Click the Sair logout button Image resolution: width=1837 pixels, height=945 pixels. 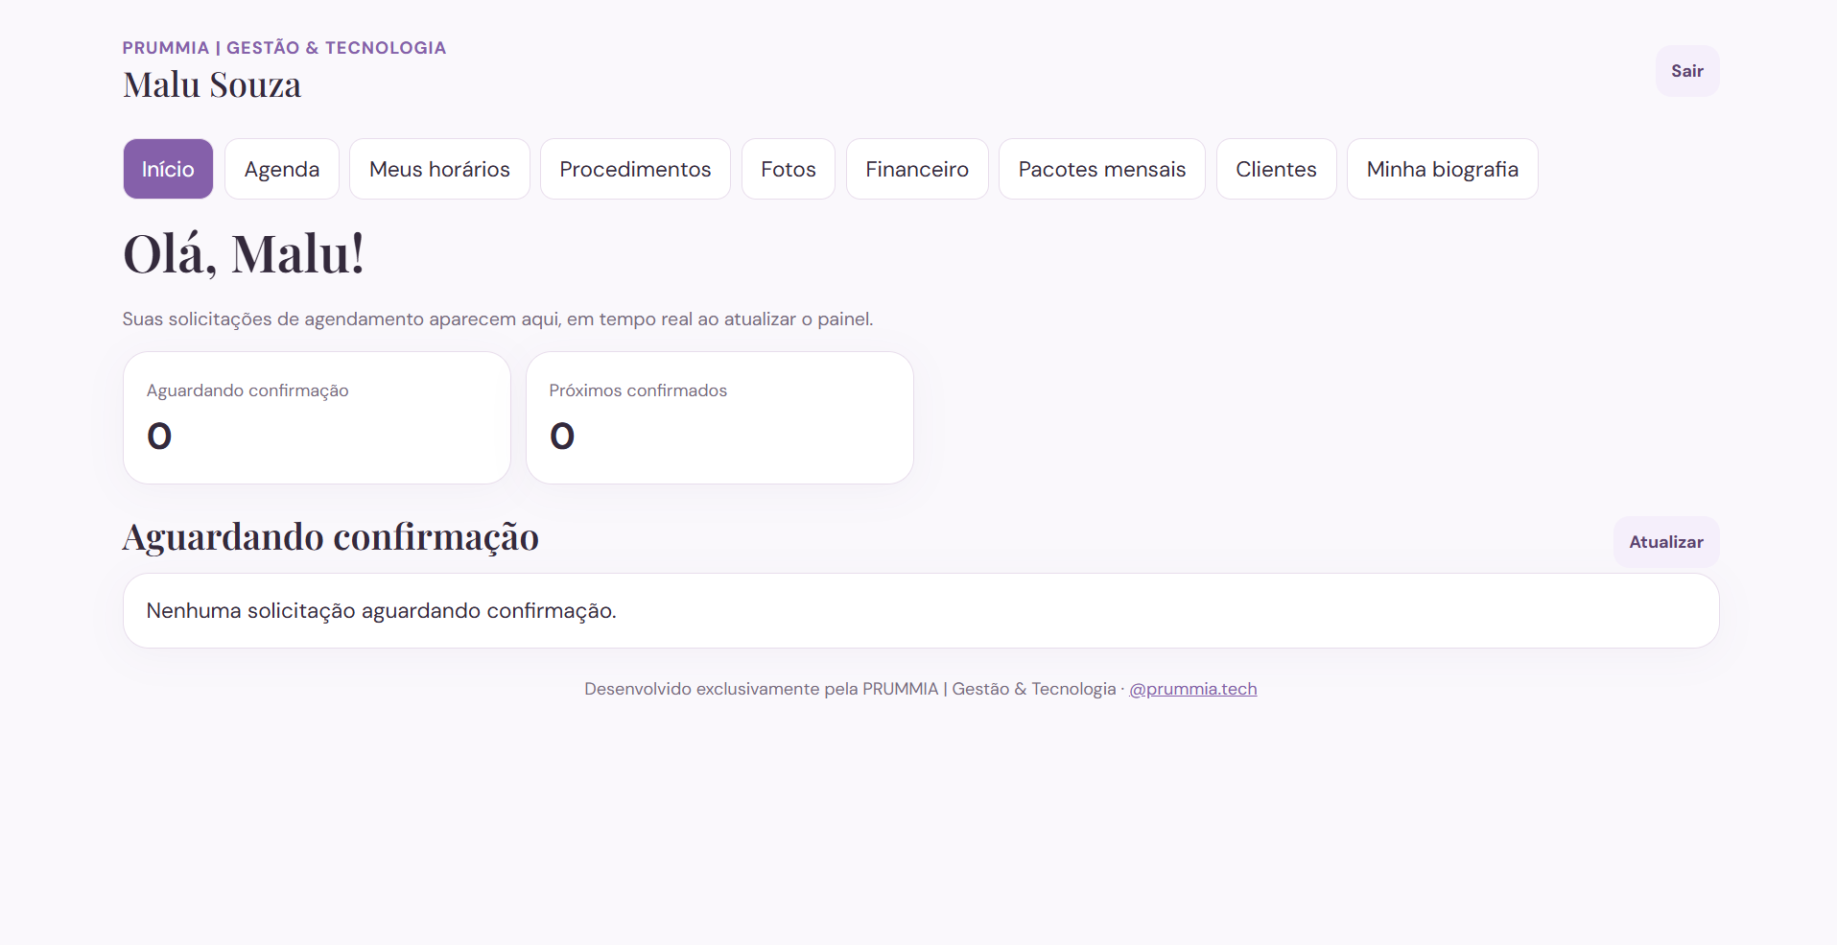1687,71
